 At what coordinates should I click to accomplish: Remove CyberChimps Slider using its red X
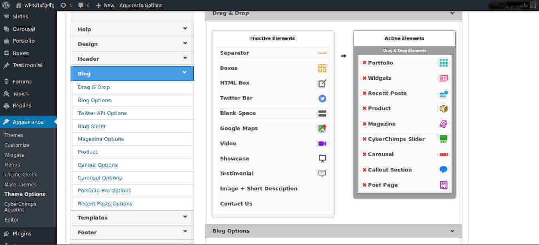click(x=364, y=139)
